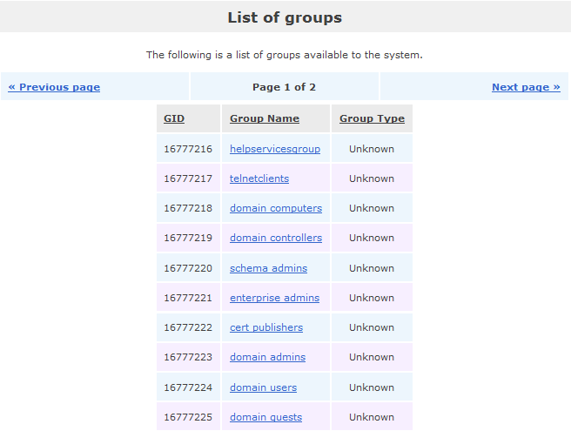Viewport: 571px width, 431px height.
Task: Sort by Group Name column header
Action: (x=265, y=118)
